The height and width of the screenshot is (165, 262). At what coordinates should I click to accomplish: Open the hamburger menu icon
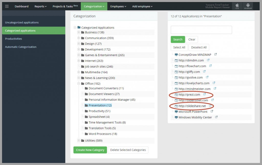(x=7, y=6)
